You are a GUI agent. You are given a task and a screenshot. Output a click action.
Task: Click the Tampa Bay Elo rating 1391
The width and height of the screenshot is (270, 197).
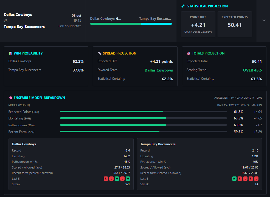coord(255,156)
